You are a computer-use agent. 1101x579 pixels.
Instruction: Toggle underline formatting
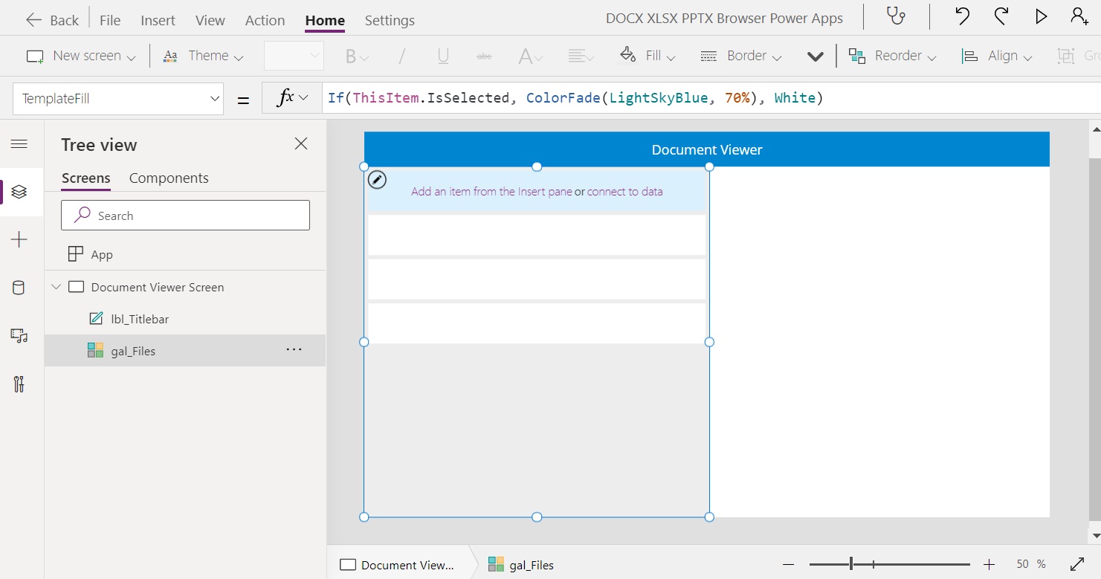point(444,56)
